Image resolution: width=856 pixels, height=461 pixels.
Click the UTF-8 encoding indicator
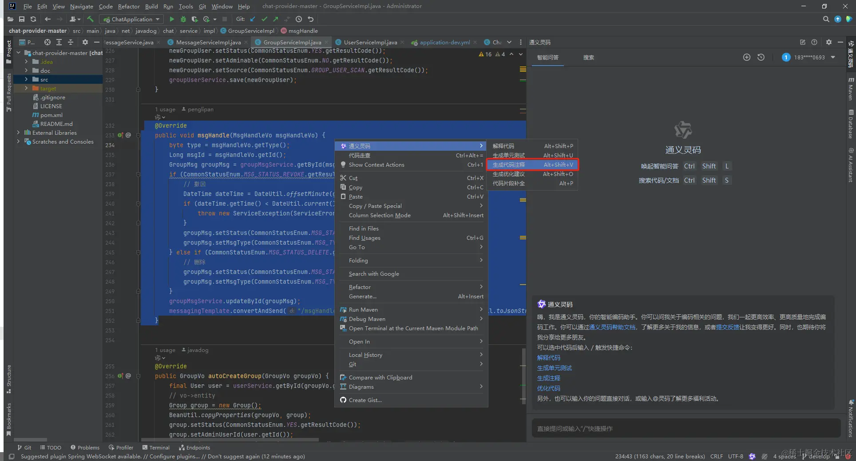735,456
